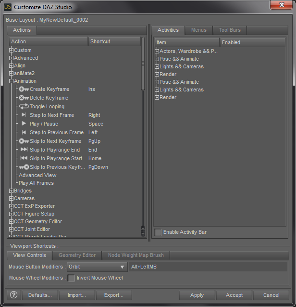Click the PgDown shortcut cell
The height and width of the screenshot is (307, 296).
(98, 167)
